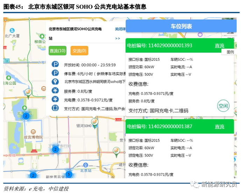
Task: Click the charging station marker north of 北海
Action: (x=28, y=93)
